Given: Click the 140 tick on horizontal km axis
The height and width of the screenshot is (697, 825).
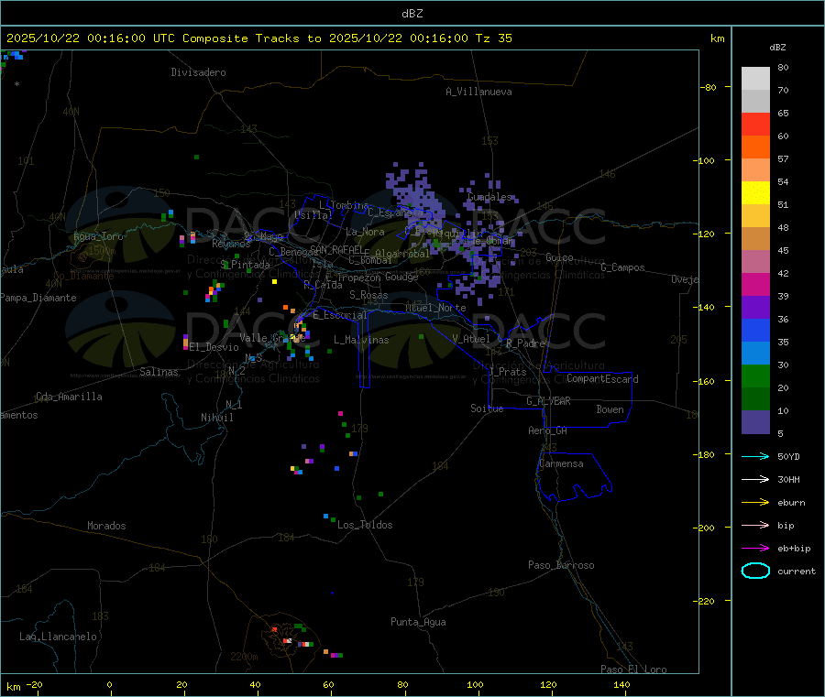Looking at the screenshot, I should pyautogui.click(x=621, y=684).
